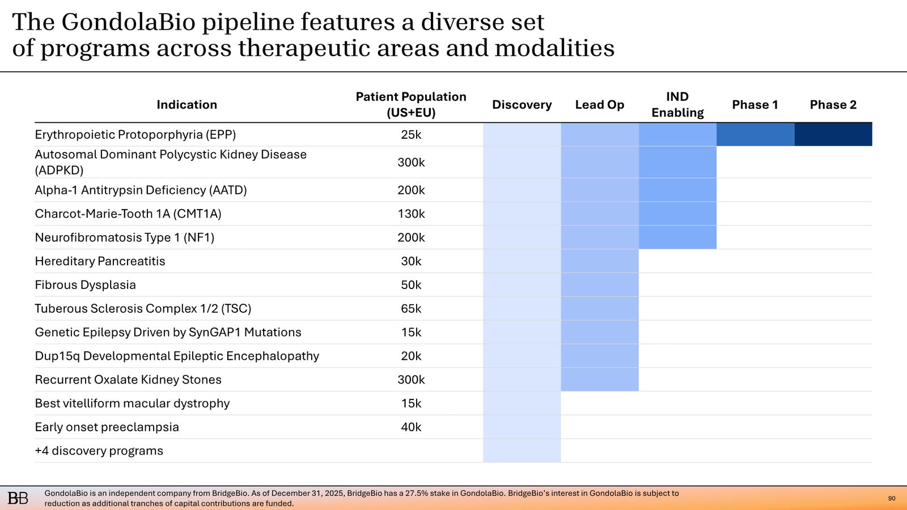Click the Lead Op column header
907x510 pixels.
pos(599,105)
